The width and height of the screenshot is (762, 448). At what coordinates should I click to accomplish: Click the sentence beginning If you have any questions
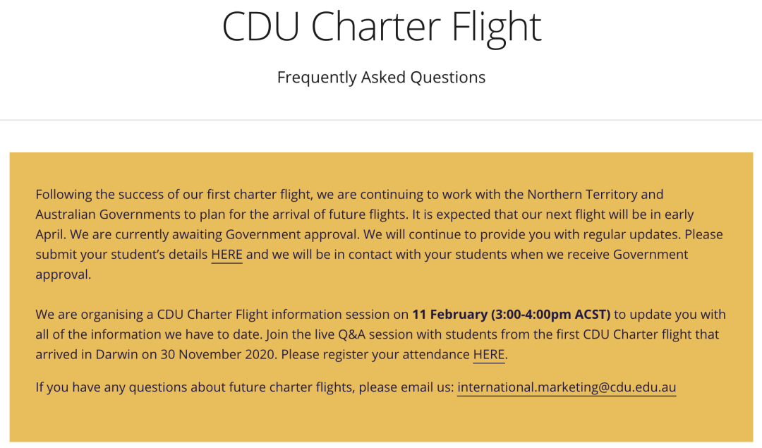[x=356, y=387]
